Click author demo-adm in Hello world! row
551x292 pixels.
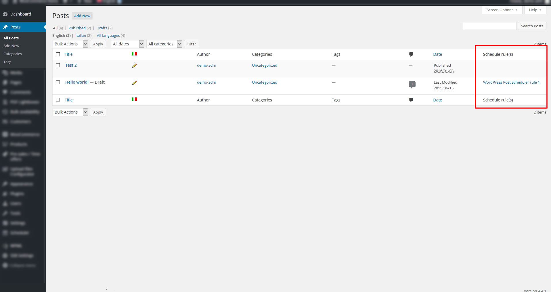click(206, 82)
